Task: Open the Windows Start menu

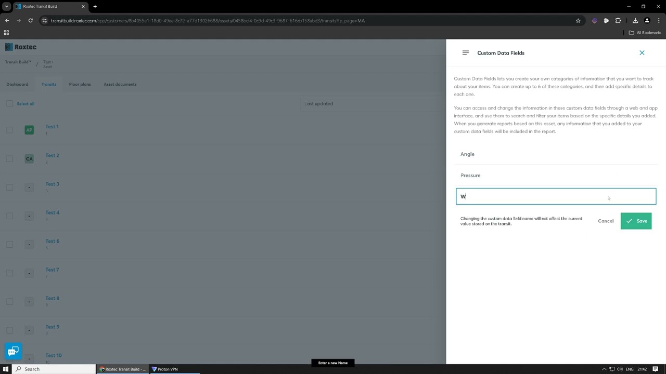Action: coord(6,369)
